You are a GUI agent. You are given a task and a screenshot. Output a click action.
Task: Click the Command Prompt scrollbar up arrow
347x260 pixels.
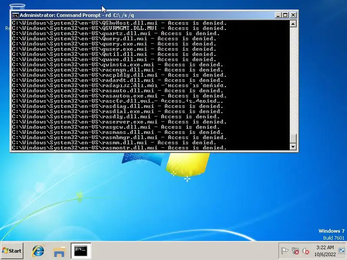pyautogui.click(x=293, y=24)
